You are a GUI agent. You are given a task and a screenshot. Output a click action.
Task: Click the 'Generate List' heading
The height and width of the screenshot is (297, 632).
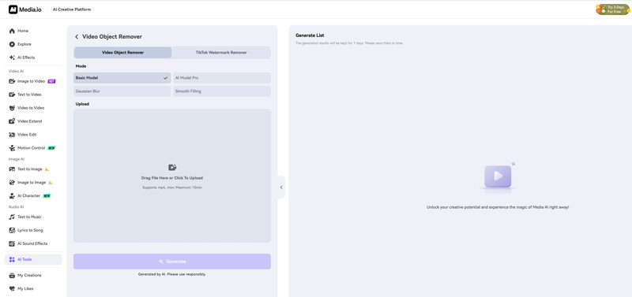(x=310, y=35)
